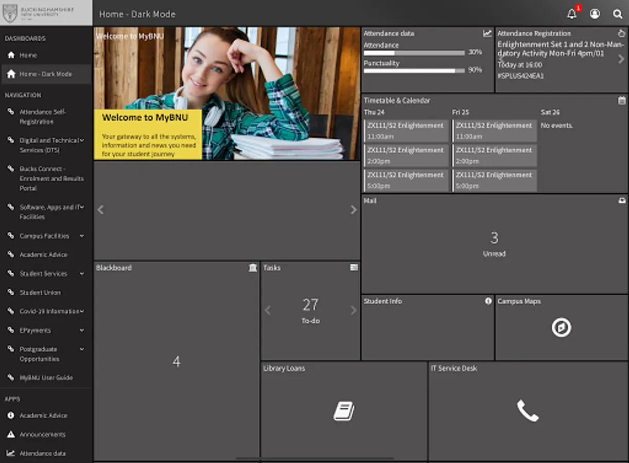Click the Mail tile inbox icon
The height and width of the screenshot is (463, 629).
622,201
